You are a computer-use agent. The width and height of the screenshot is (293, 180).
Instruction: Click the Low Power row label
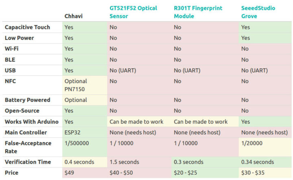coord(19,38)
